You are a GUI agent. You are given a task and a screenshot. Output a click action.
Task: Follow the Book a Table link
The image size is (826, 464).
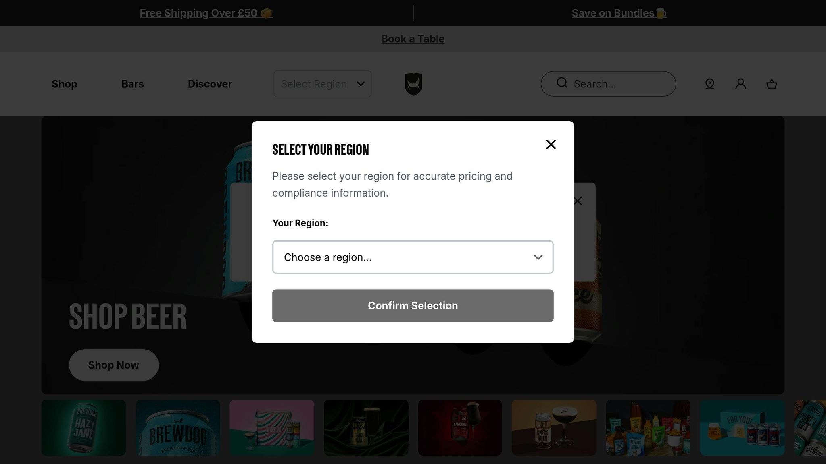[x=413, y=39]
